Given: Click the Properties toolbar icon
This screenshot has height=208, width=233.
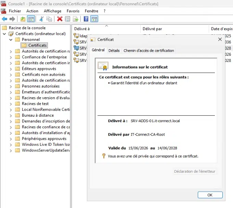Looking at the screenshot, I should tap(68, 19).
